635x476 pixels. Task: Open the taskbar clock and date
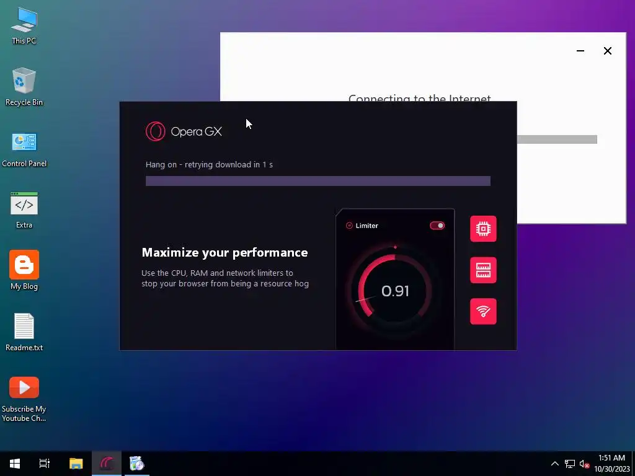[x=612, y=464]
